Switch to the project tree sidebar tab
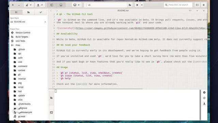 pos(16,12)
